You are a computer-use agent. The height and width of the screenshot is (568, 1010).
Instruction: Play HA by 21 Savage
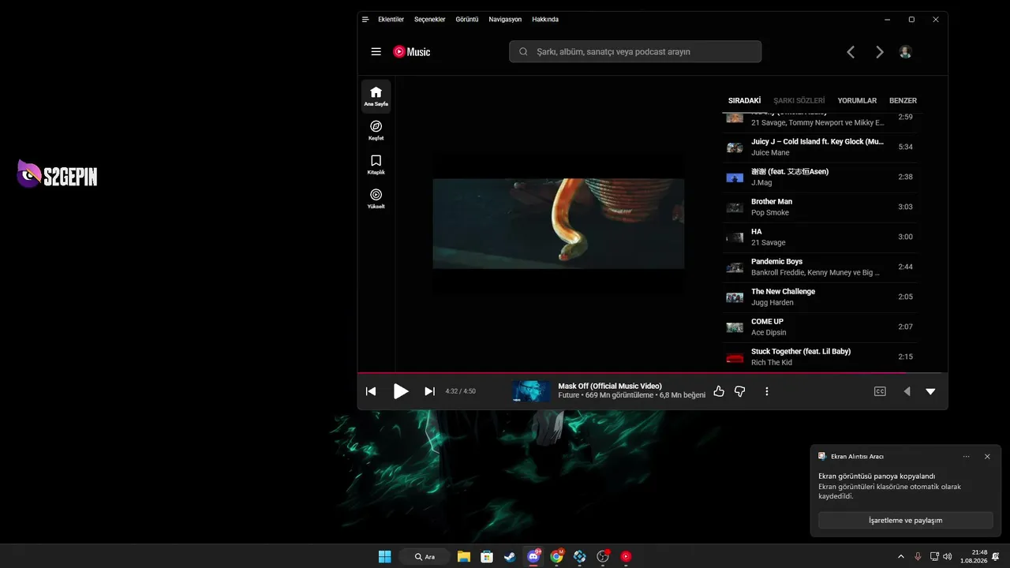821,237
